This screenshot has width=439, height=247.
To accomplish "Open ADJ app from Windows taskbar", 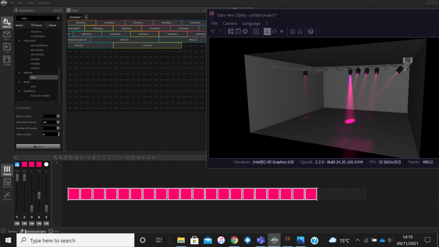I will (274, 240).
